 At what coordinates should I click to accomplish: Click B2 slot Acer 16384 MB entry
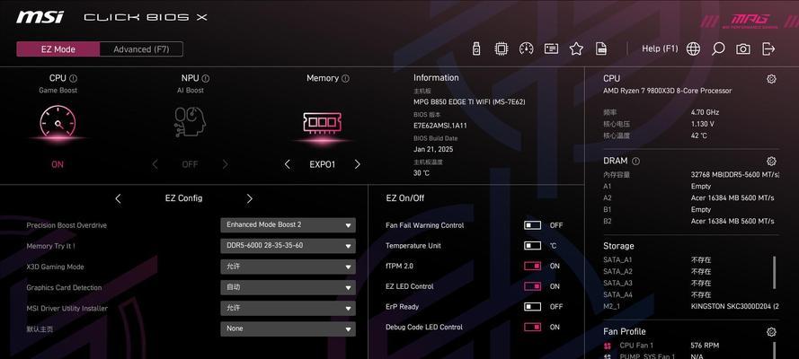(x=689, y=221)
